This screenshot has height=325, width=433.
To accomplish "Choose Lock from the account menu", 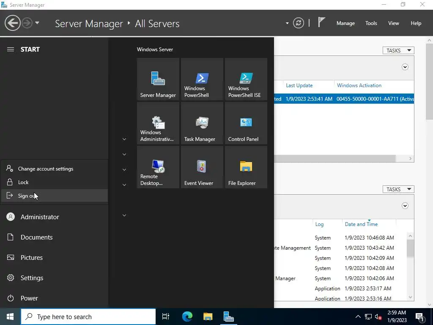I will click(54, 182).
